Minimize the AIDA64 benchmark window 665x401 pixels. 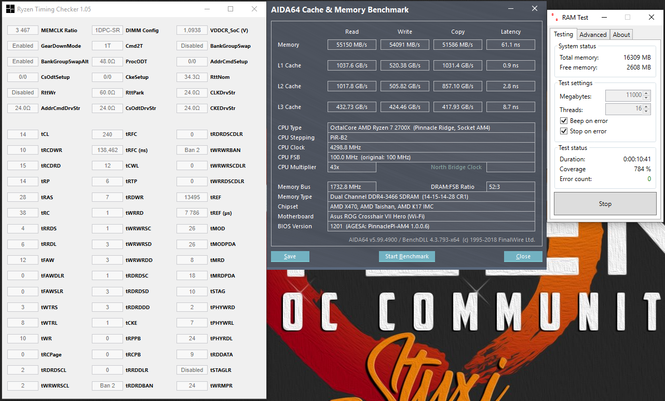pos(512,8)
